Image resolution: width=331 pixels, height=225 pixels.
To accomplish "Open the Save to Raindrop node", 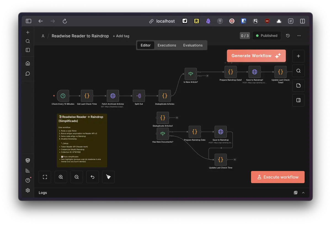I will click(x=220, y=132).
